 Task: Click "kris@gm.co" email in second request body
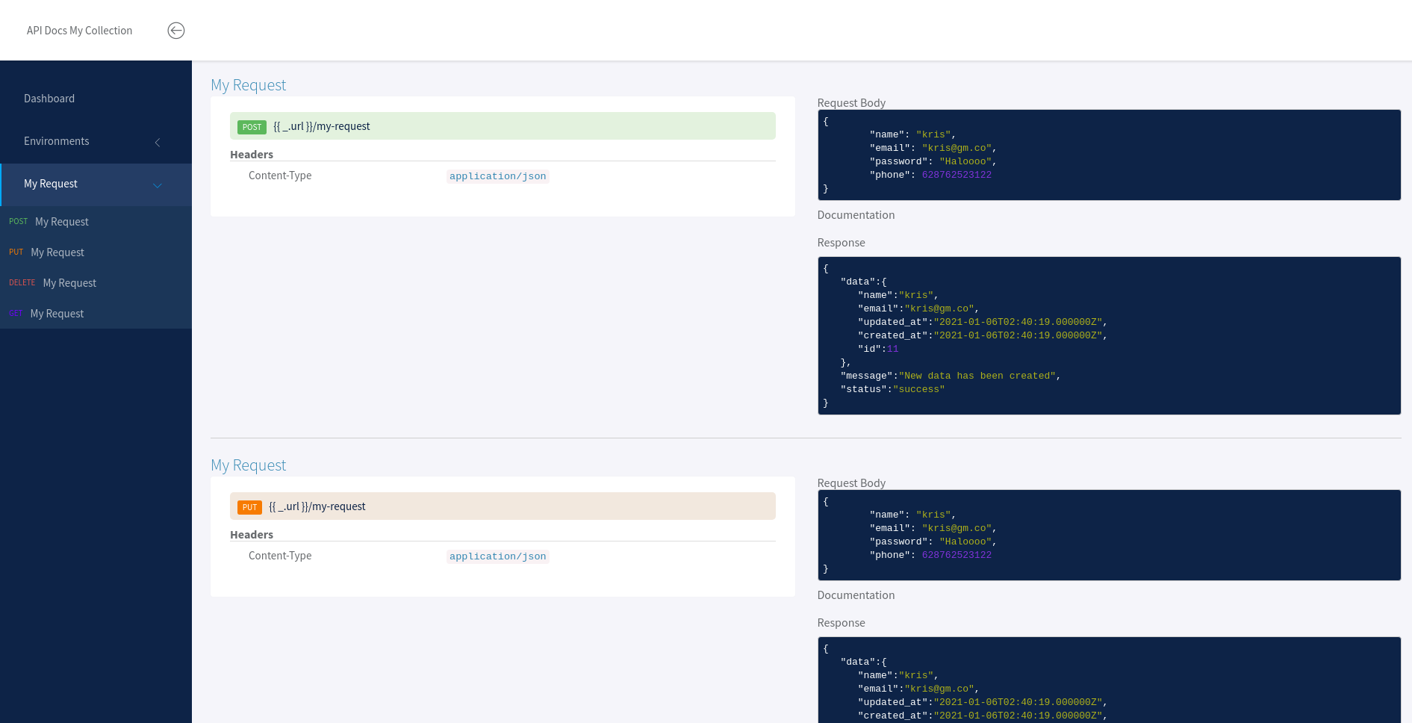957,528
